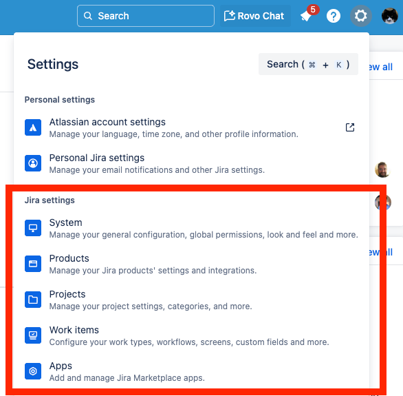The height and width of the screenshot is (396, 403).
Task: Click 'Manage your Jira products' settings and integrations.'
Action: (153, 271)
